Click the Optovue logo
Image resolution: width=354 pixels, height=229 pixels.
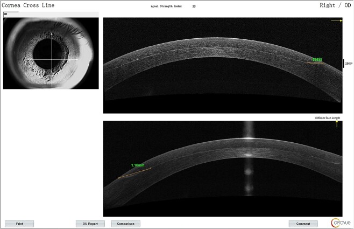tap(341, 223)
